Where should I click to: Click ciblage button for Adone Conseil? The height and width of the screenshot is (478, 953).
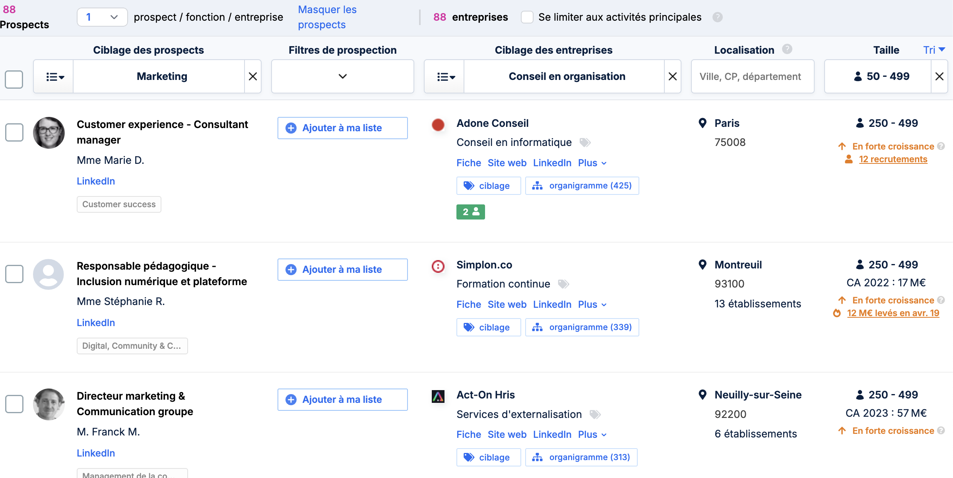tap(489, 186)
